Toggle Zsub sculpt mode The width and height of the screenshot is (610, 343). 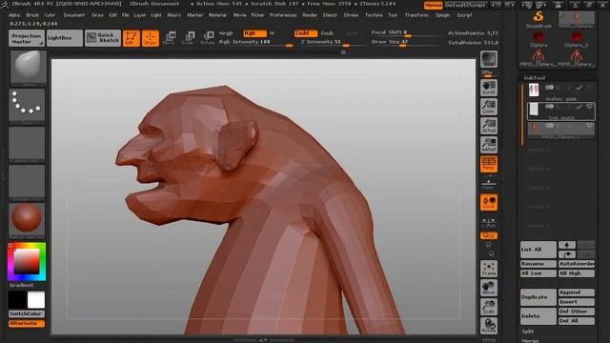pyautogui.click(x=327, y=33)
